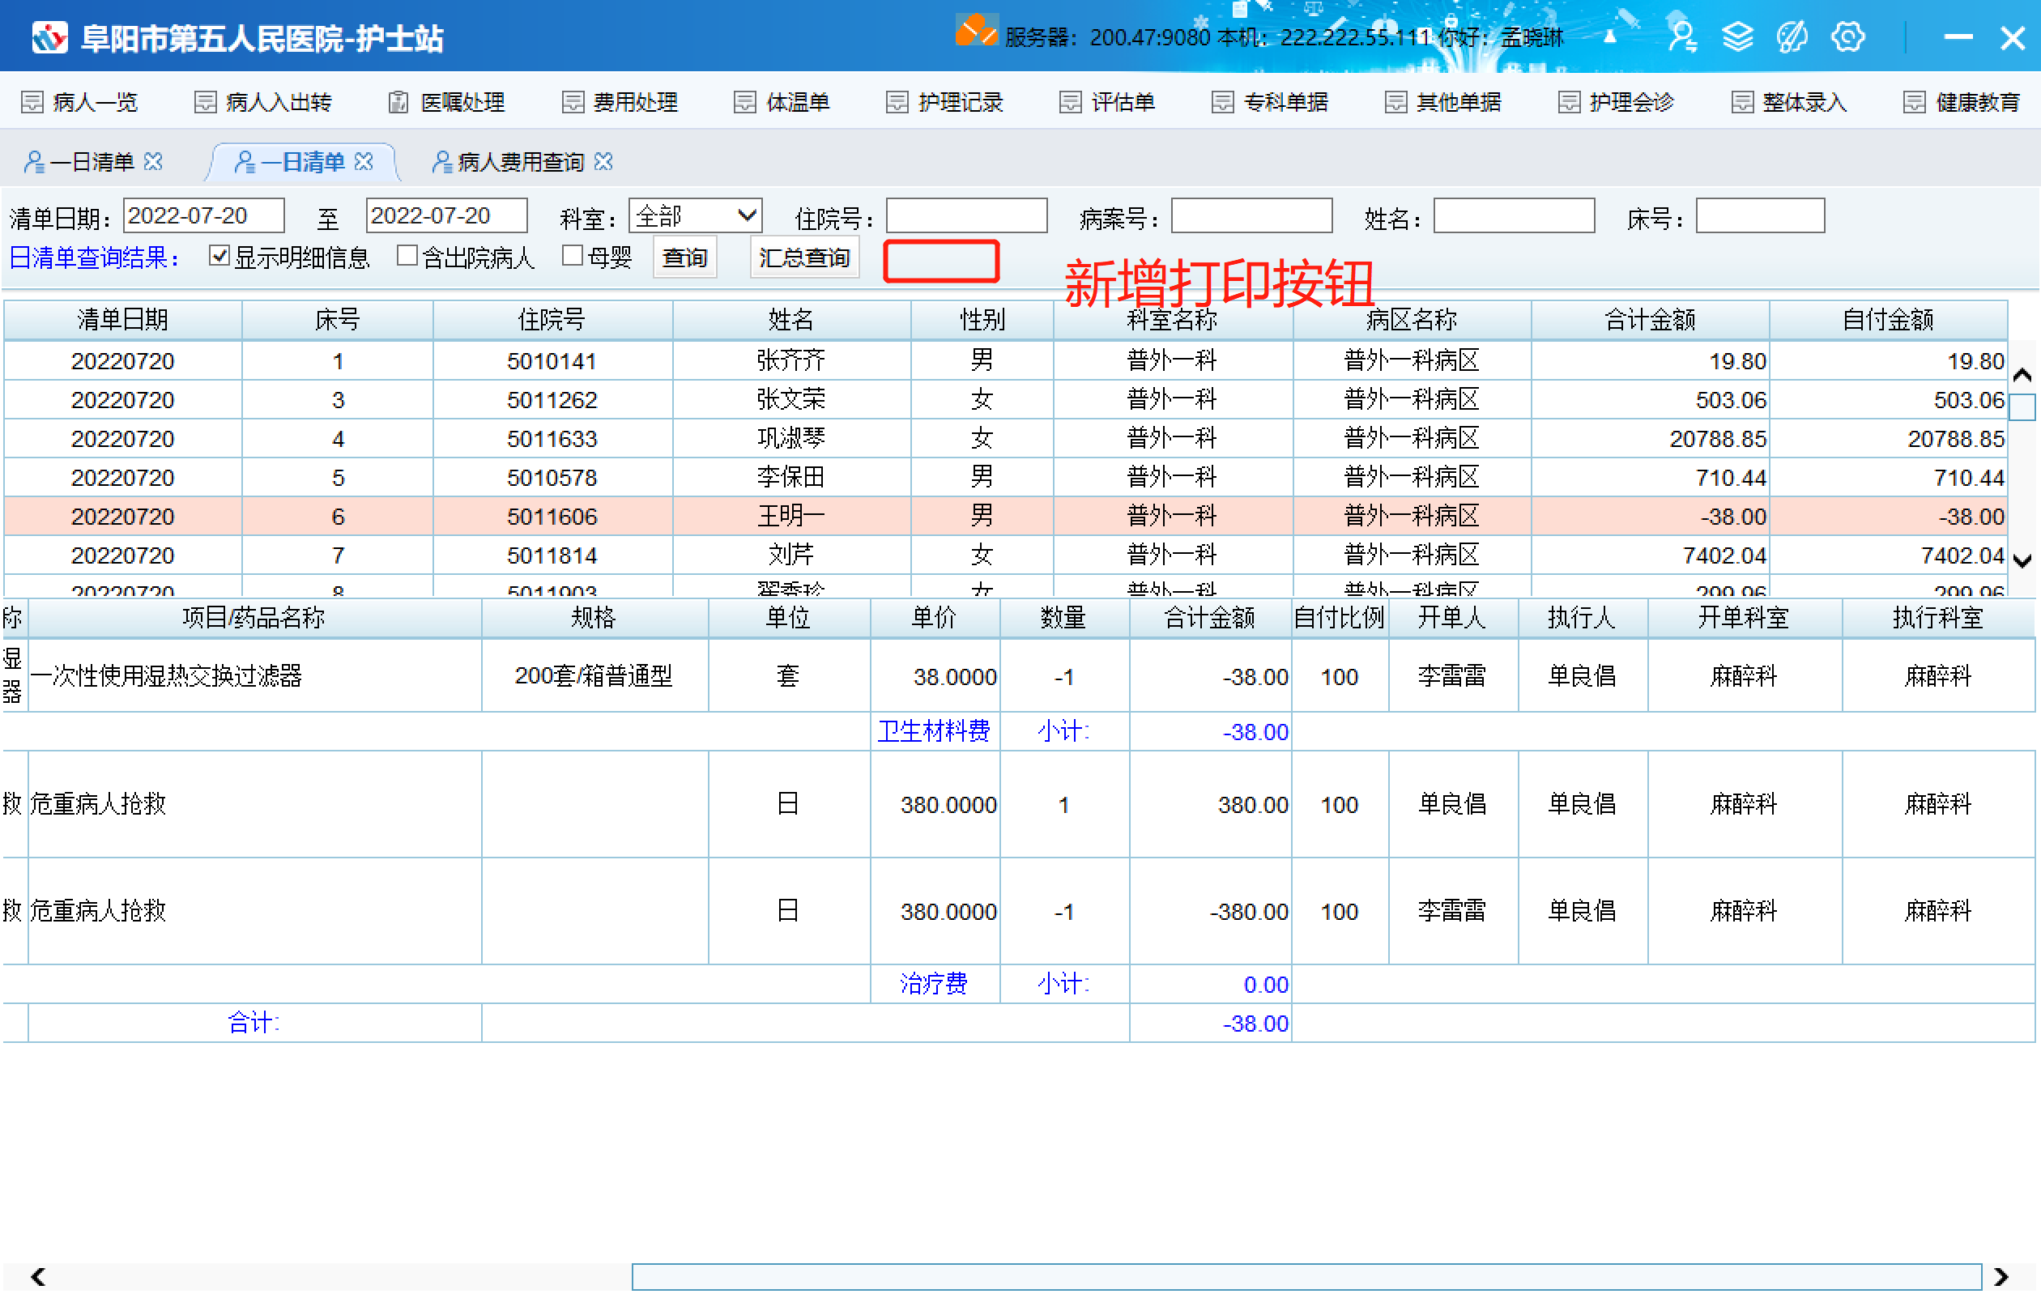Image resolution: width=2041 pixels, height=1294 pixels.
Task: Click the bottom horizontal scrollbar thumb
Action: (1306, 1275)
